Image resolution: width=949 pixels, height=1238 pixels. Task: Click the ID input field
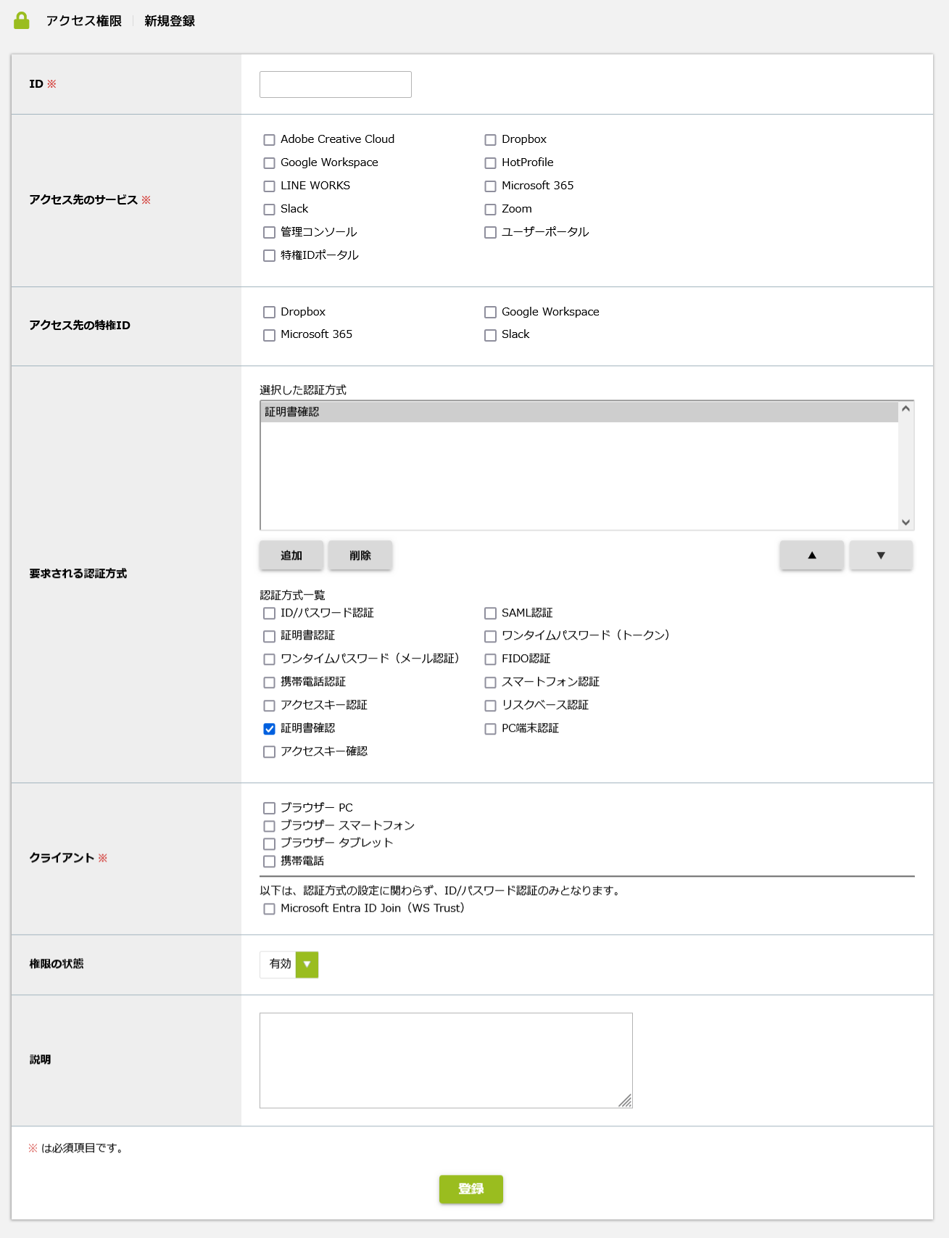[x=336, y=84]
